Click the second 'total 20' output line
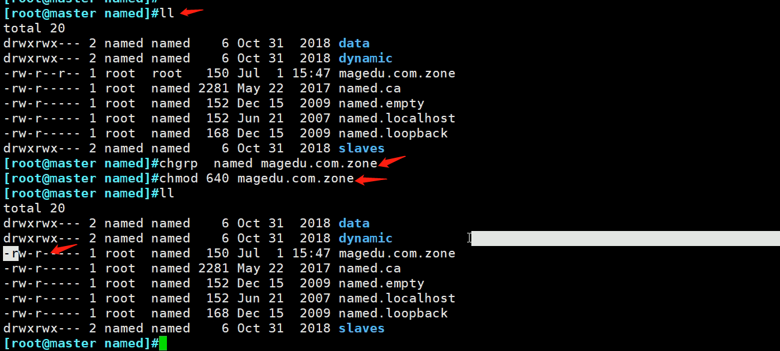 point(34,208)
